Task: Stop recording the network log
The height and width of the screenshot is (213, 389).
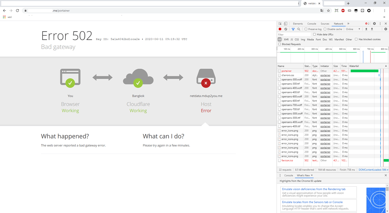Action: pyautogui.click(x=280, y=29)
